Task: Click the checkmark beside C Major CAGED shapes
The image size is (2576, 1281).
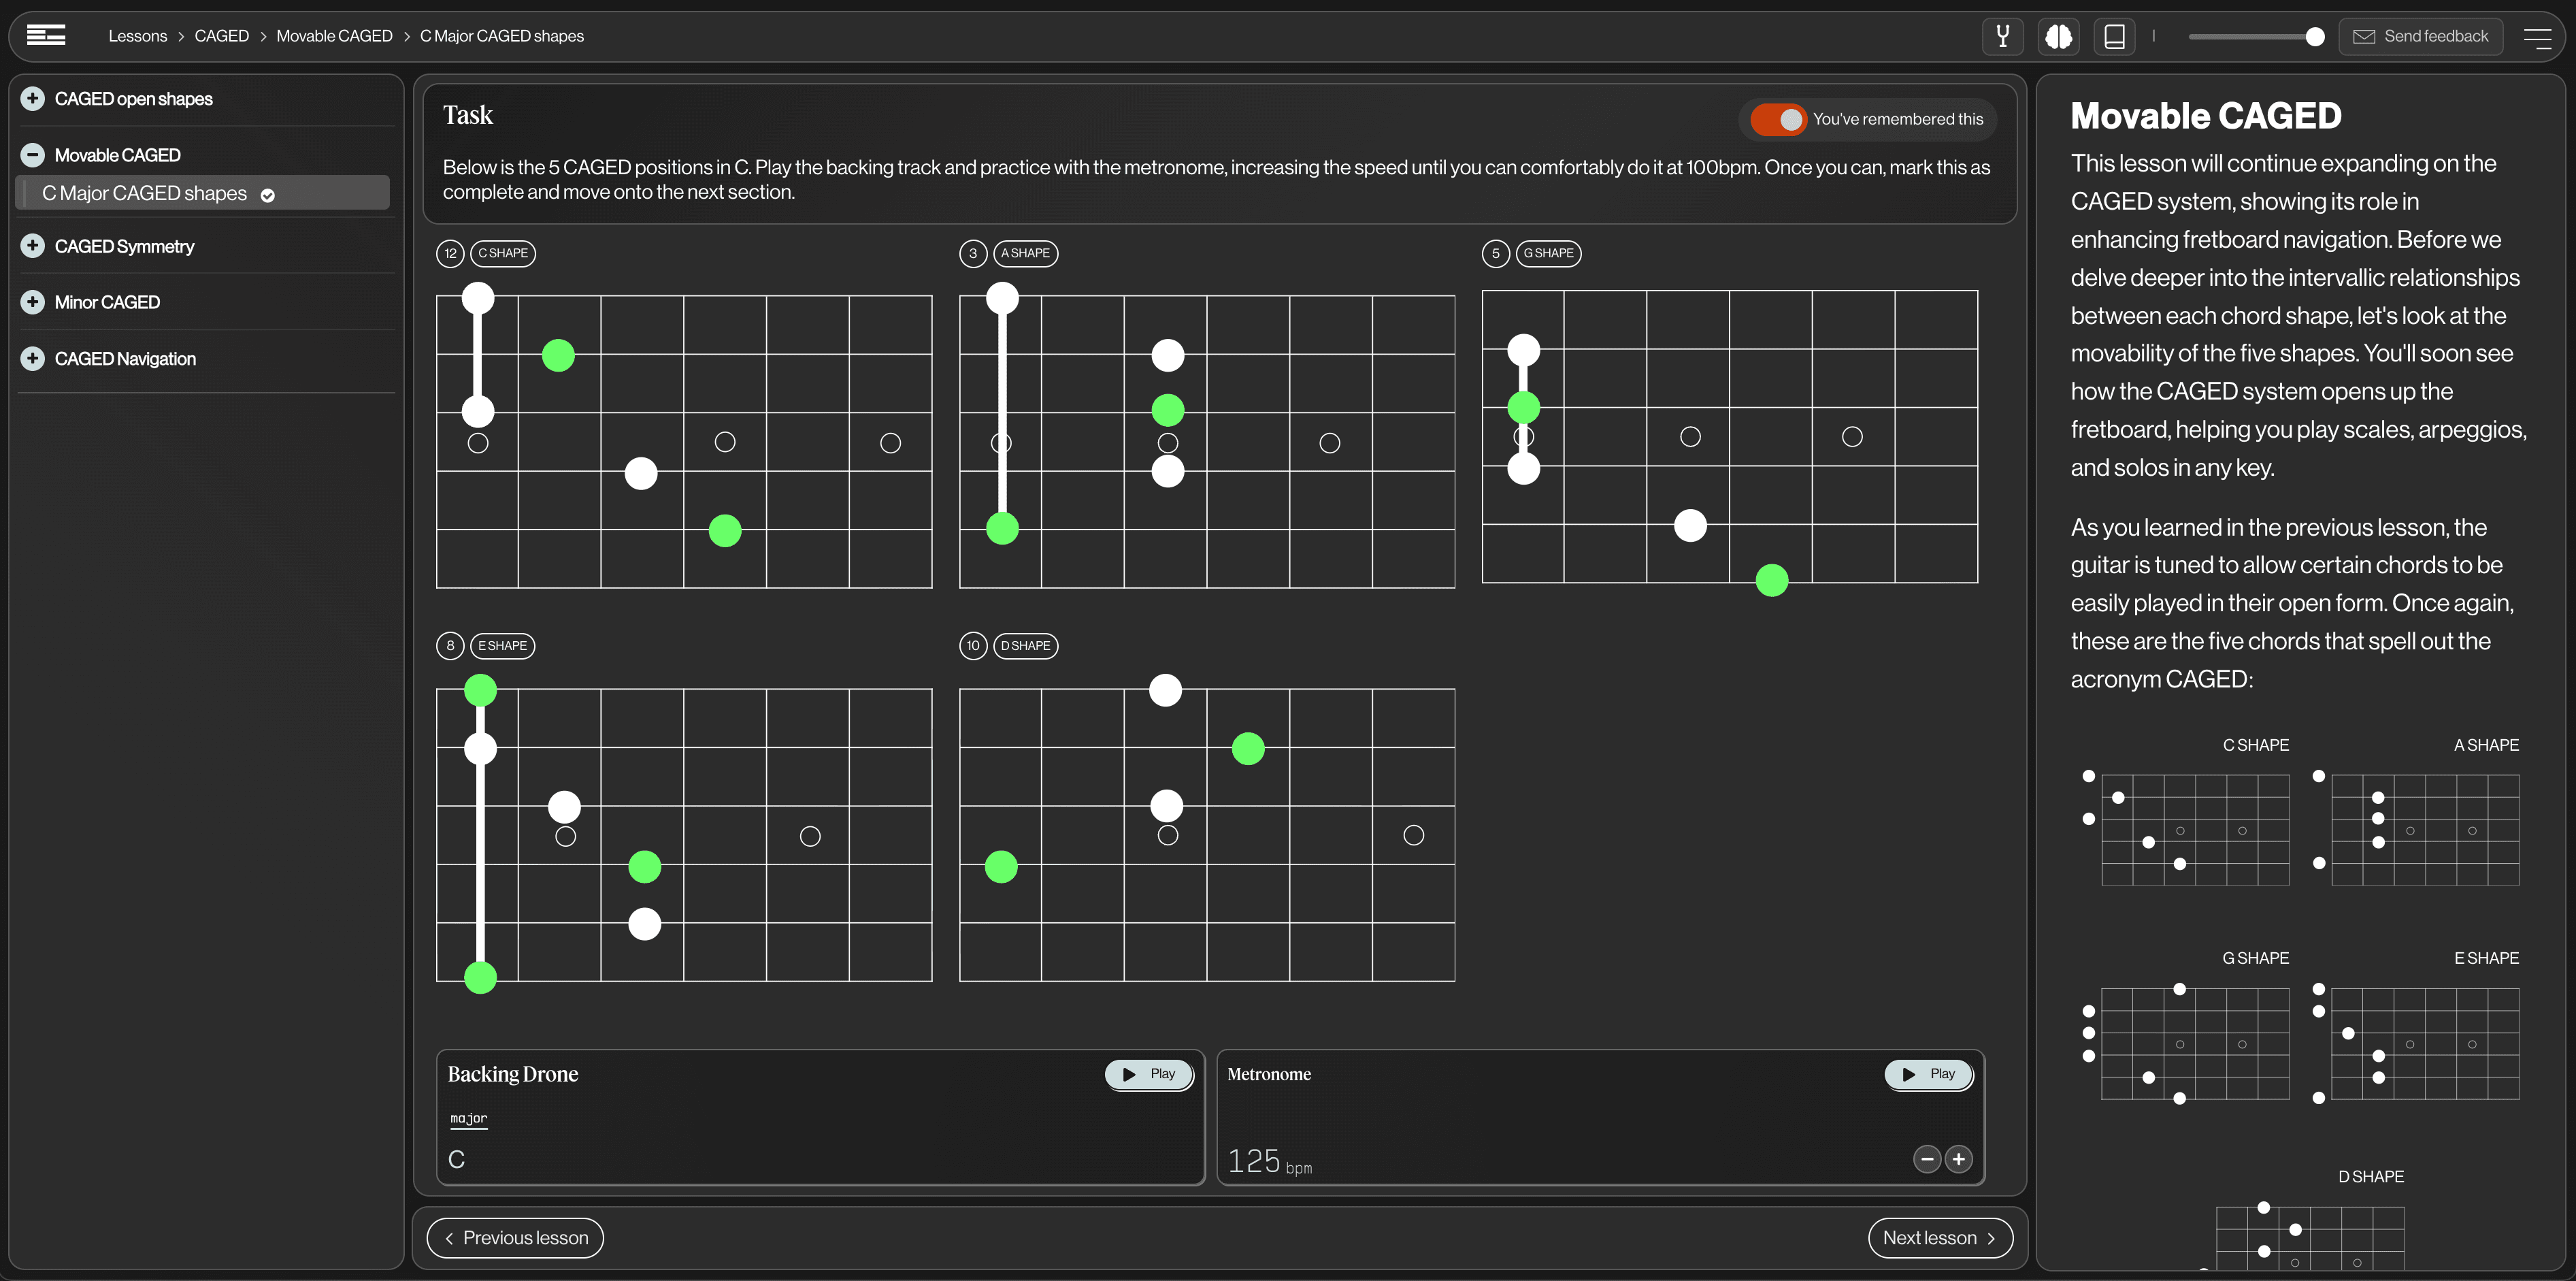Action: [268, 195]
